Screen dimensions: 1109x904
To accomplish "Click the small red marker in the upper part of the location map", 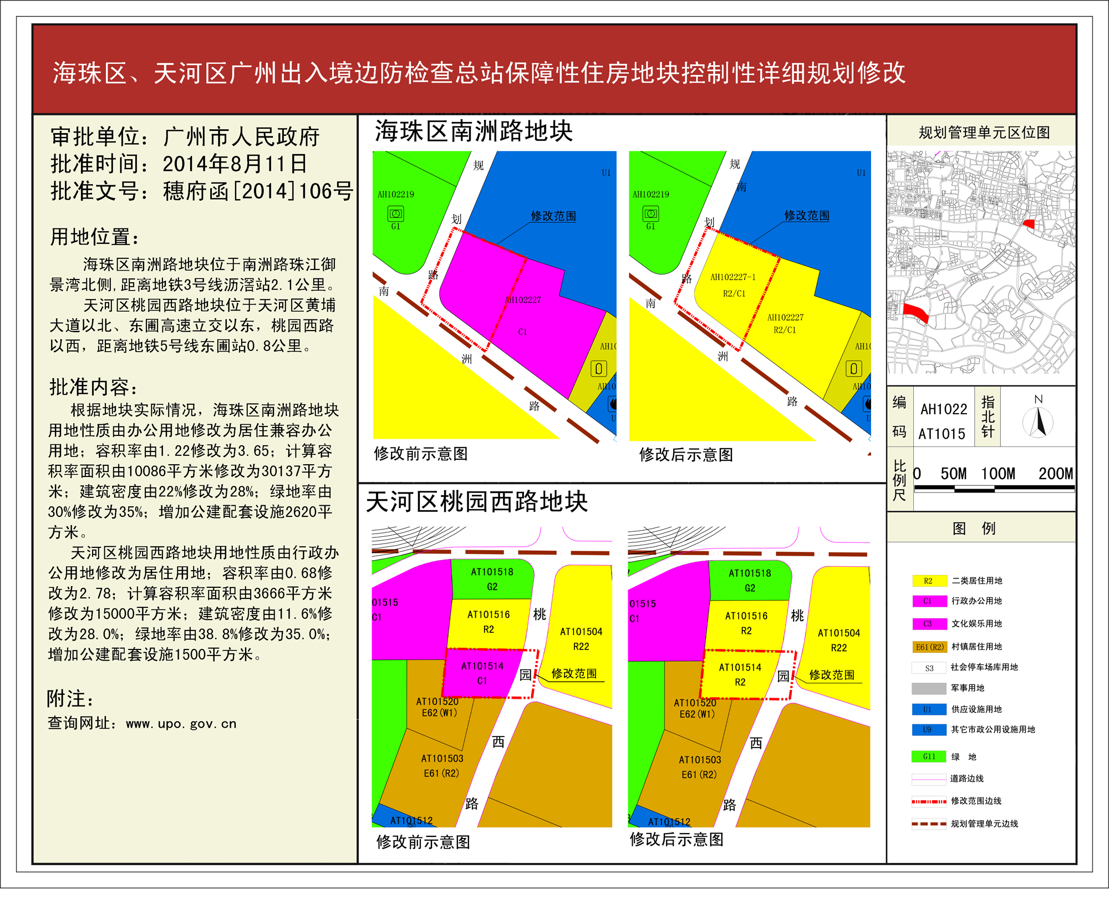I will click(1029, 224).
